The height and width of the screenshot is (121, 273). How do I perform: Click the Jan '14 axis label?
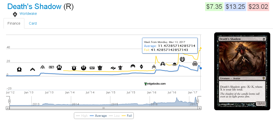(x=70, y=92)
